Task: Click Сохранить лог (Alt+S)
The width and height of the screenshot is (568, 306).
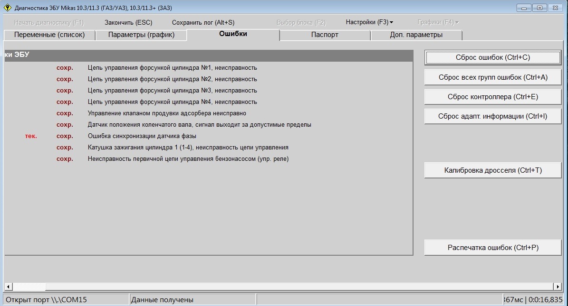Action: pyautogui.click(x=203, y=22)
